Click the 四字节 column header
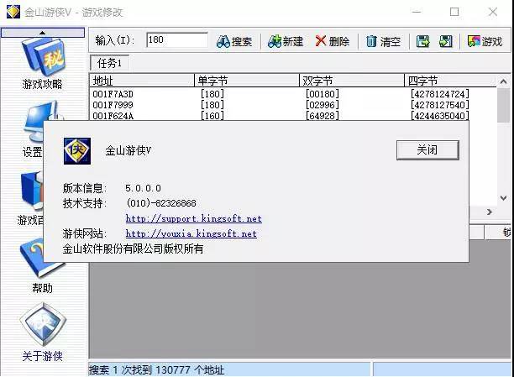 [x=450, y=81]
